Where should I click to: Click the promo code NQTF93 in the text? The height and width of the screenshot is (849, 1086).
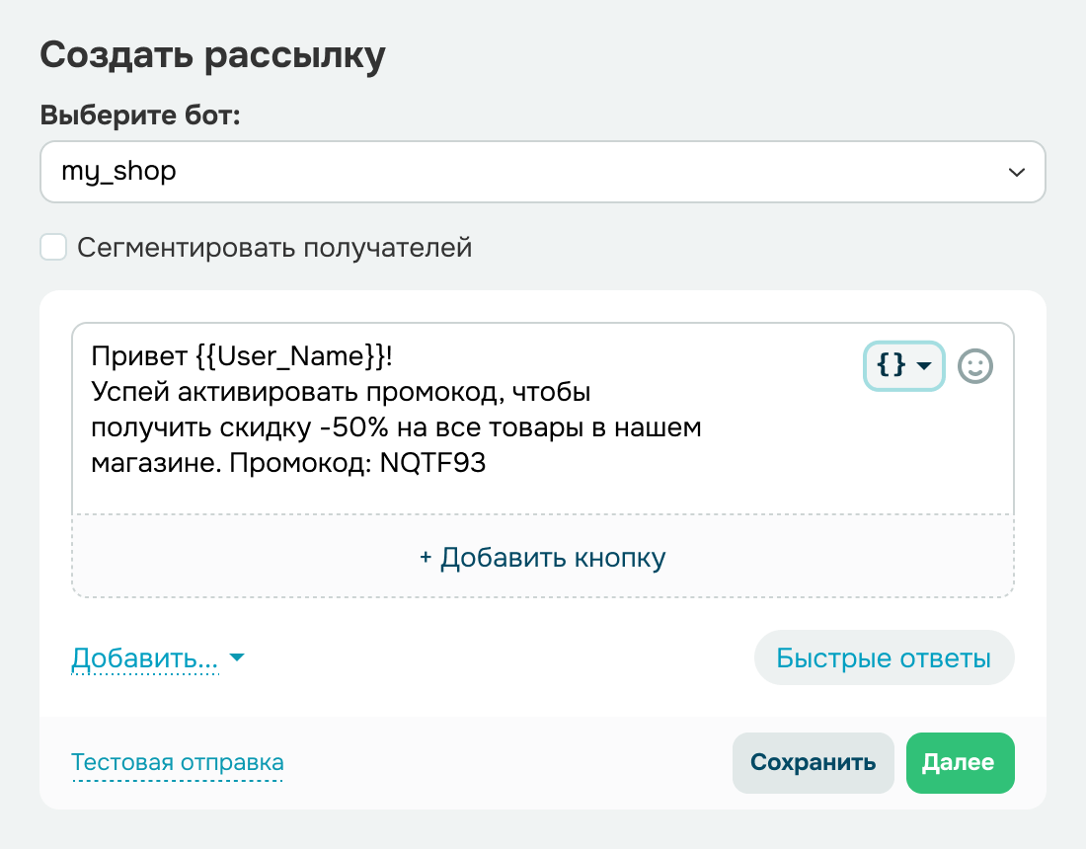tap(432, 464)
